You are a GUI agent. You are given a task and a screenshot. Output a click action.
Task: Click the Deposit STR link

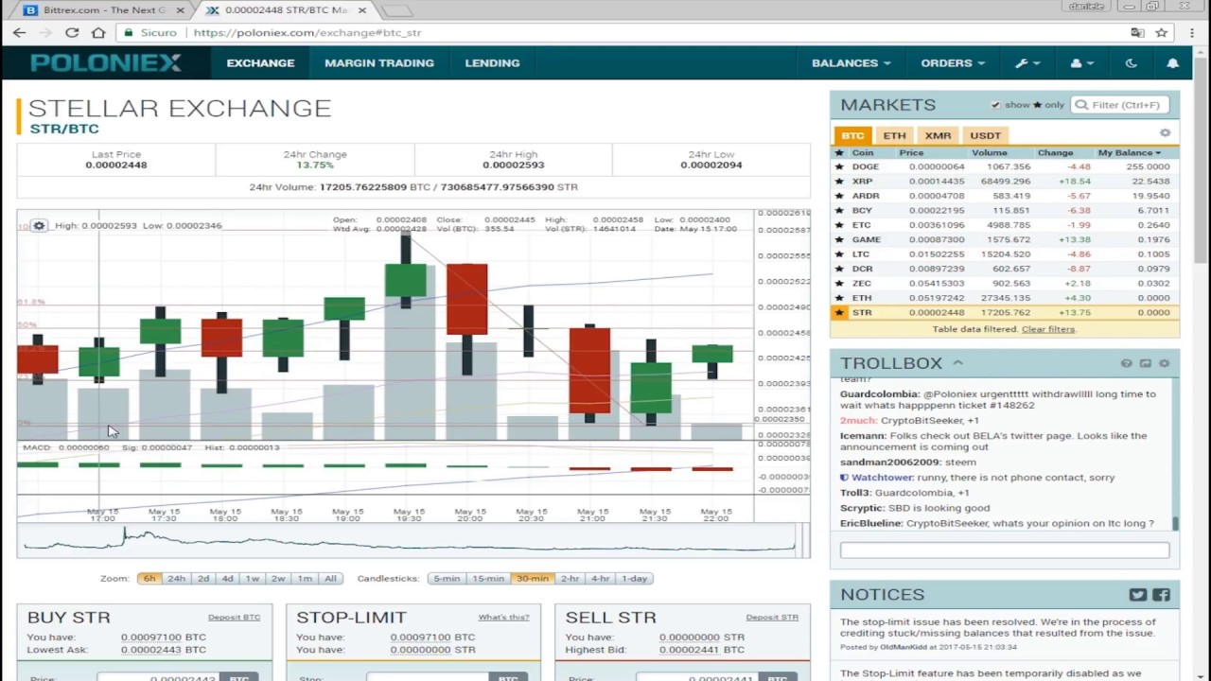coord(772,618)
